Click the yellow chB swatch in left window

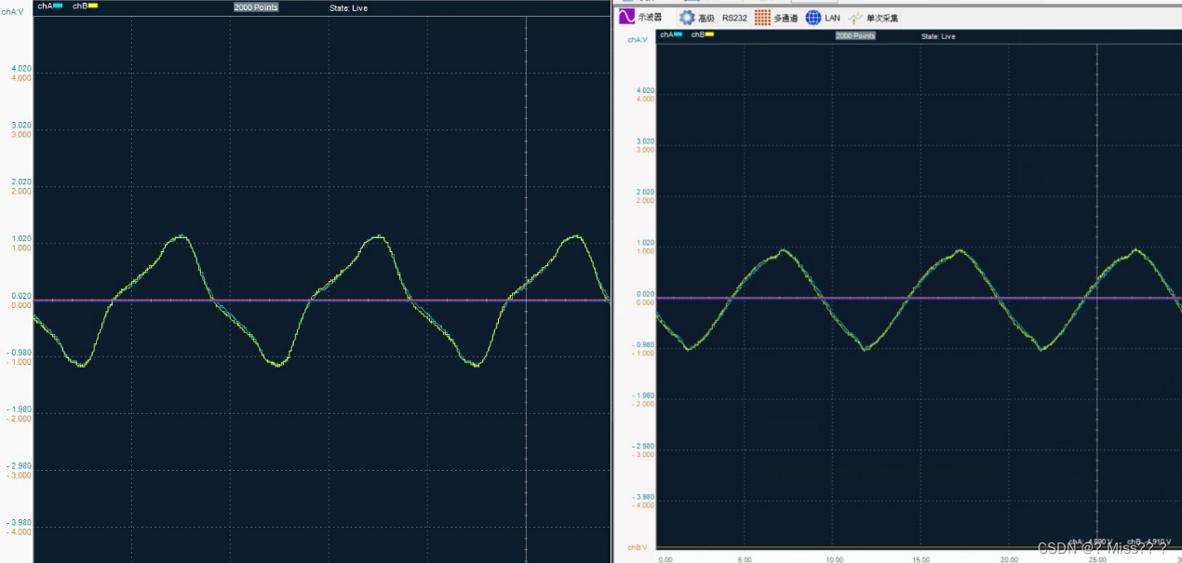tap(93, 6)
